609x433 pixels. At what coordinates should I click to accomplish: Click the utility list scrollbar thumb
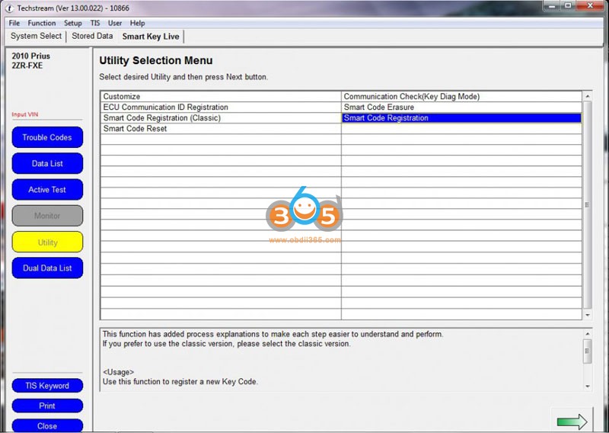click(x=588, y=205)
